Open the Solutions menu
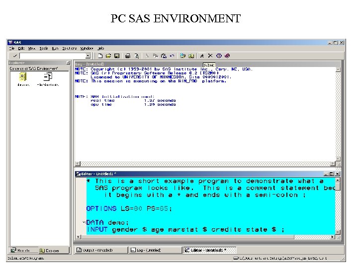Viewport: 358px width, 268px height. (70, 49)
